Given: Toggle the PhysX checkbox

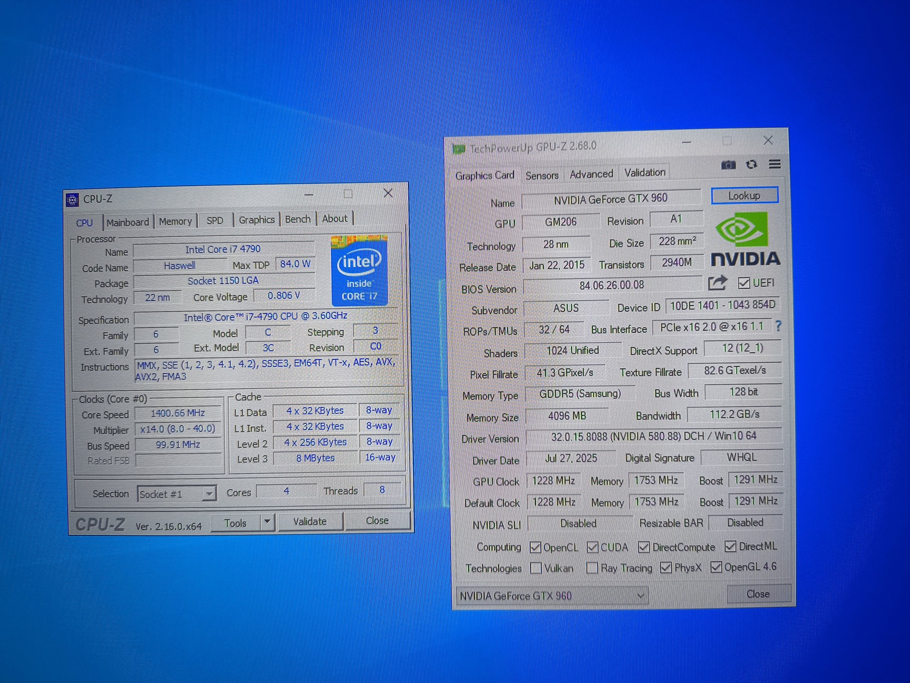Looking at the screenshot, I should point(665,568).
